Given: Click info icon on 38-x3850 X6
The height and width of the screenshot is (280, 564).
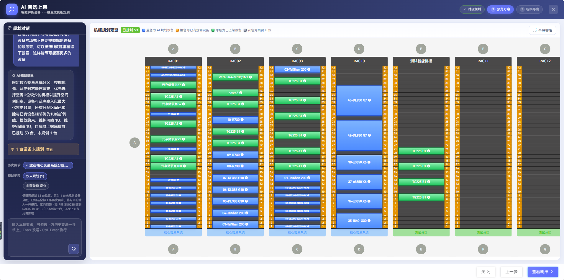Looking at the screenshot, I should pos(369,162).
